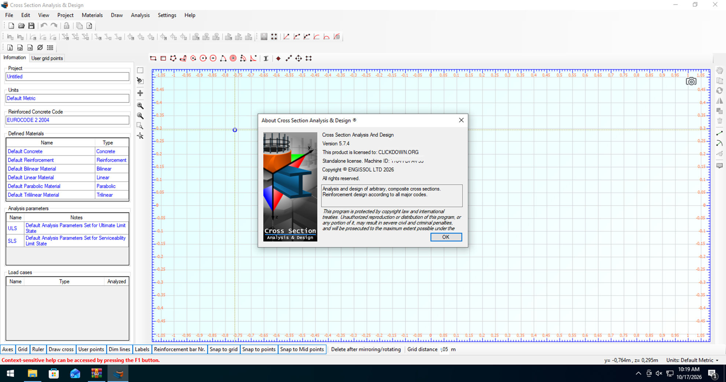Open File Explorer from the taskbar

tap(33, 373)
